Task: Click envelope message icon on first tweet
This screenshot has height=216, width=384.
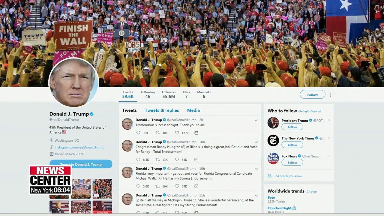Action: pyautogui.click(x=196, y=133)
